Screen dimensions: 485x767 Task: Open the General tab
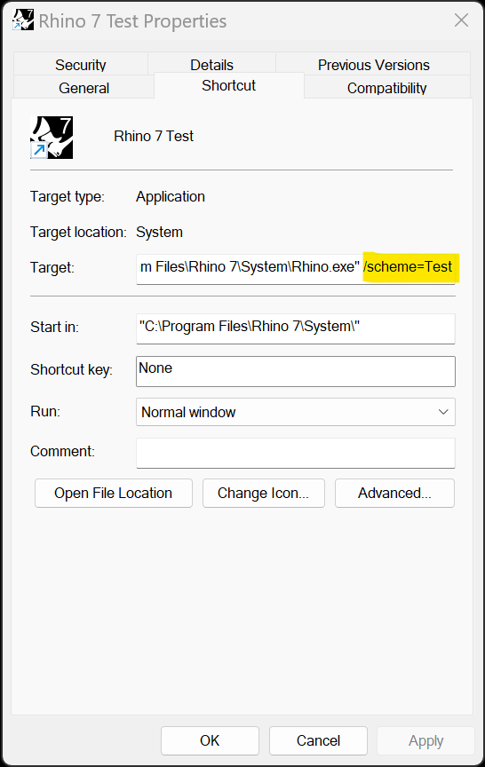coord(83,88)
